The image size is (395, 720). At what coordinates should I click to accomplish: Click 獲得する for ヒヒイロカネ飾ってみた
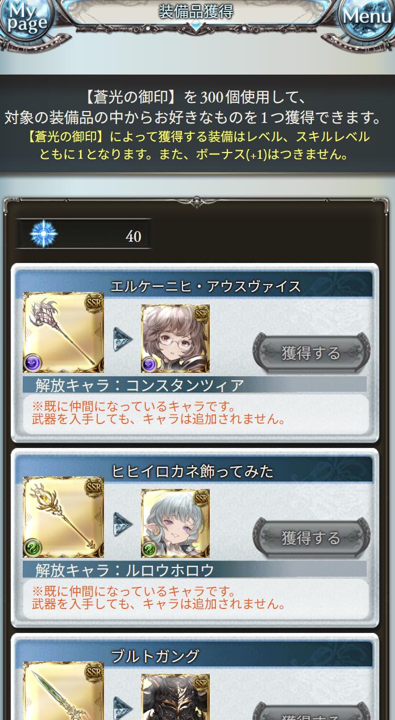(x=311, y=538)
